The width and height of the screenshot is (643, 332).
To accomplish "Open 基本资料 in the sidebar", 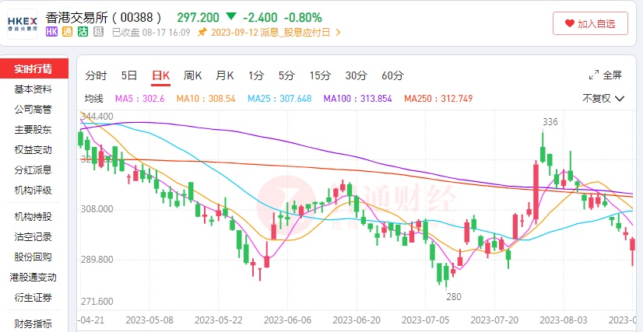I will pos(33,89).
